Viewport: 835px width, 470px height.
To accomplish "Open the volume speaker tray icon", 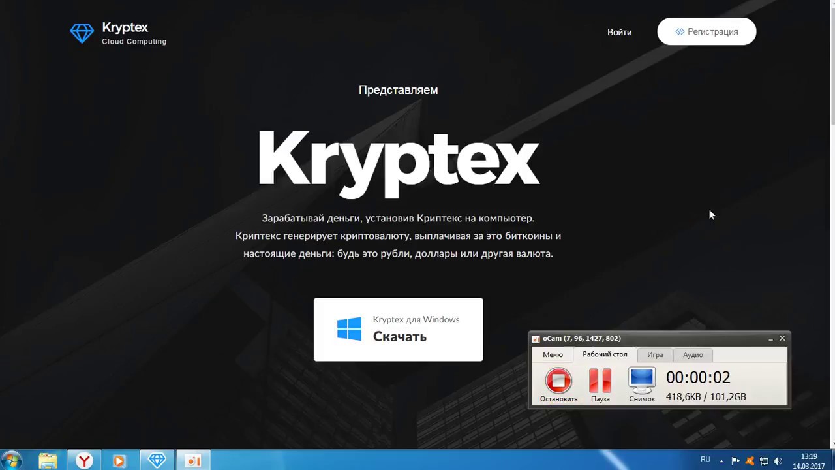I will [778, 461].
